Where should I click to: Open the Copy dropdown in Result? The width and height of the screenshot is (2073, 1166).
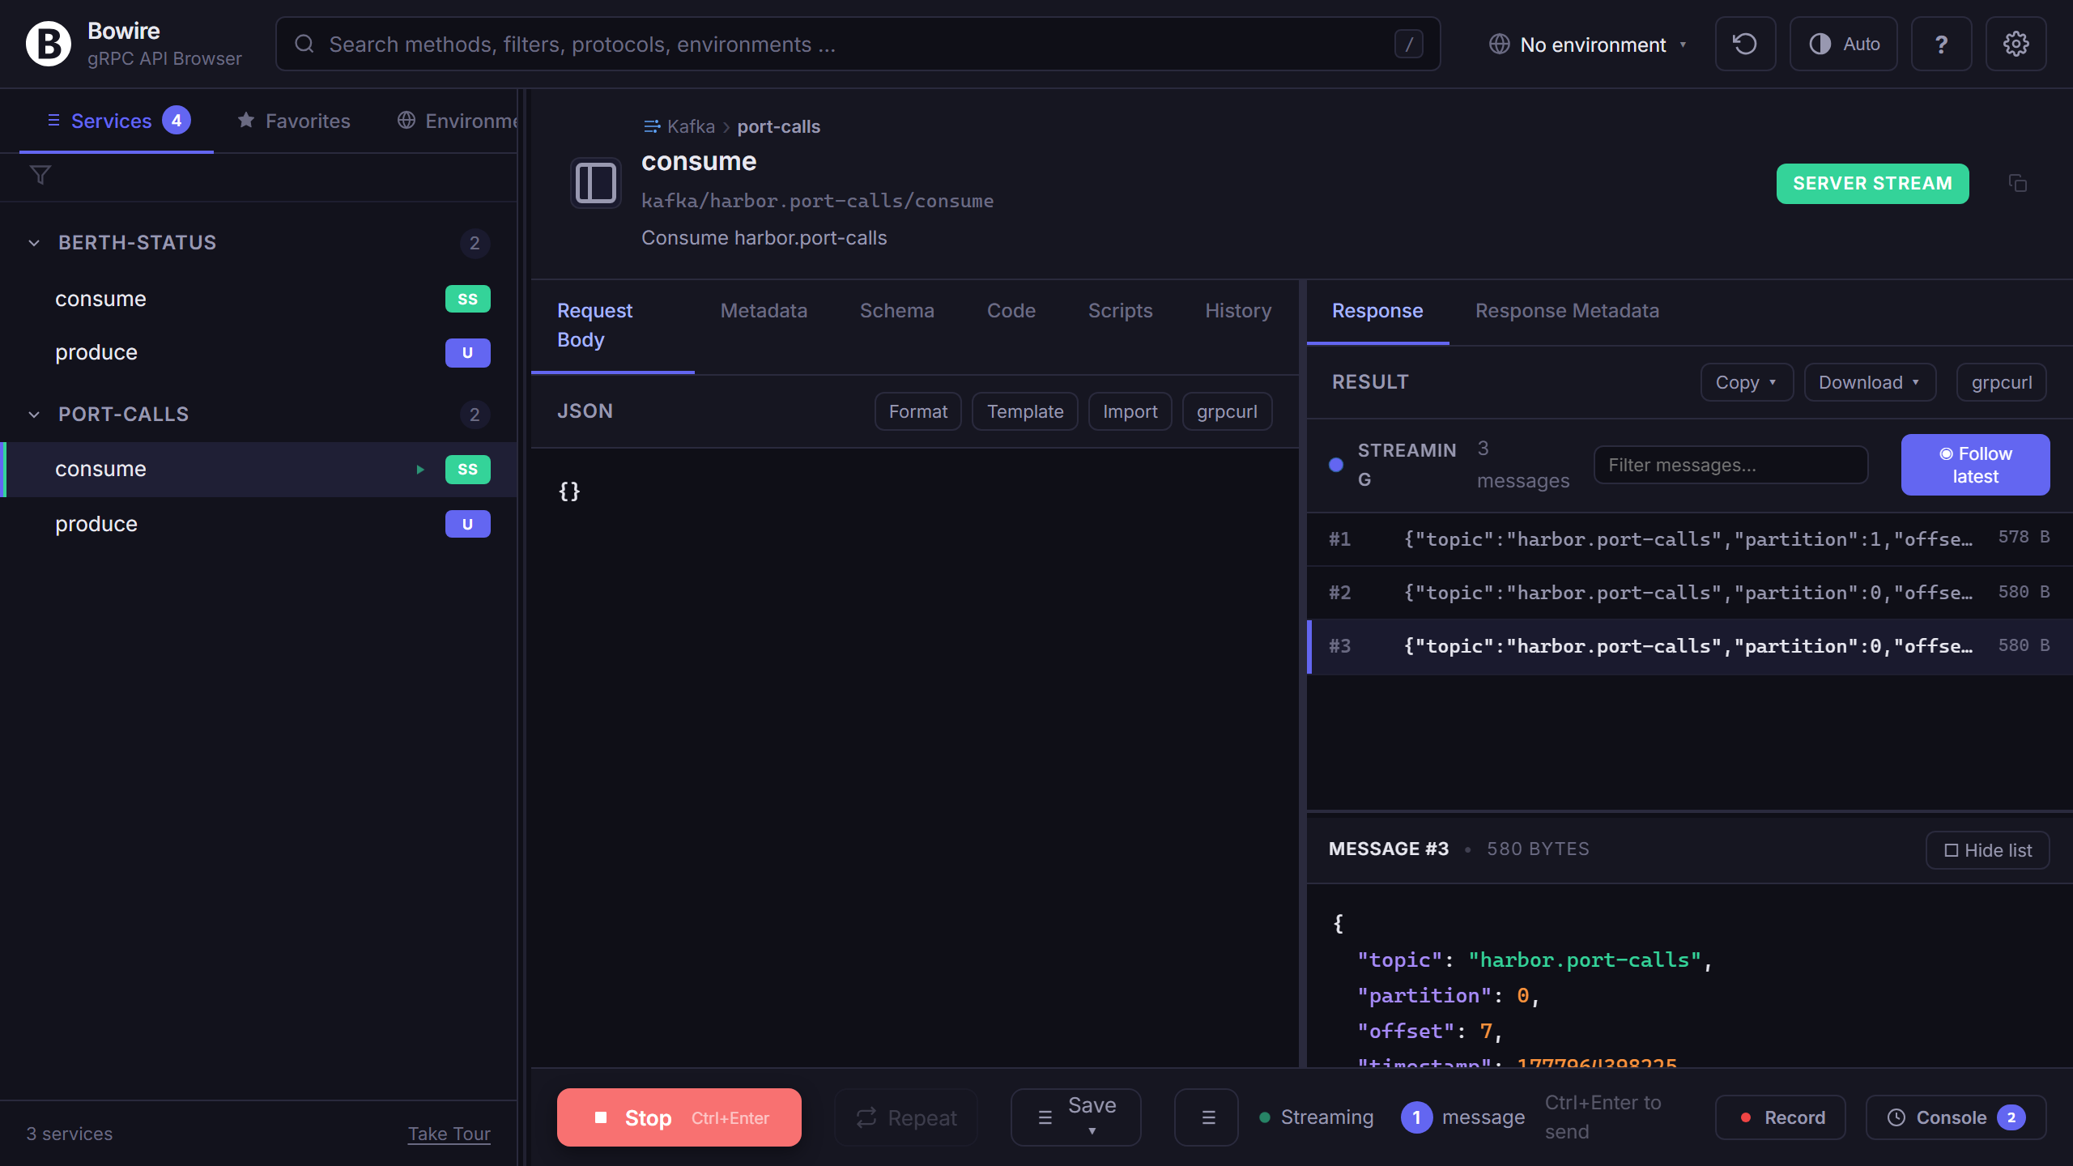(1747, 382)
